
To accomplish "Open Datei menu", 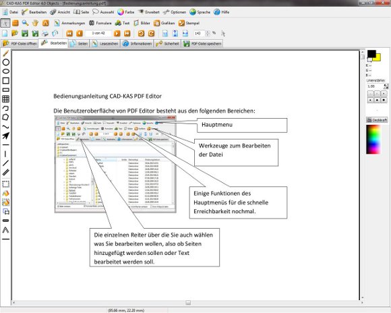I will click(x=11, y=12).
